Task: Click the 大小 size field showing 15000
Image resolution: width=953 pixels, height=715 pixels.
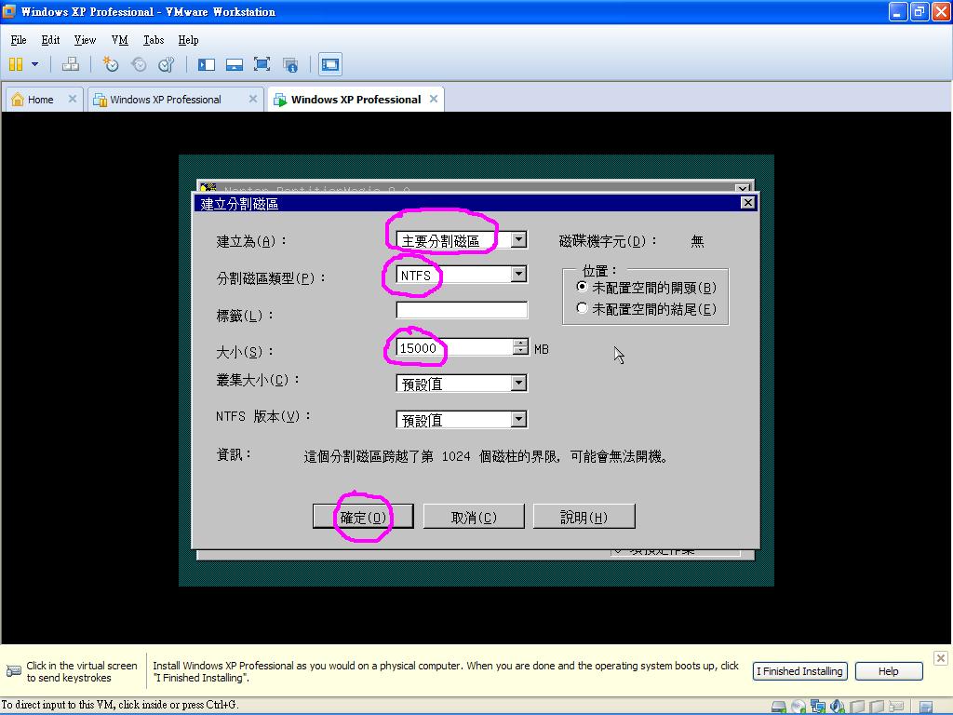Action: coord(454,348)
